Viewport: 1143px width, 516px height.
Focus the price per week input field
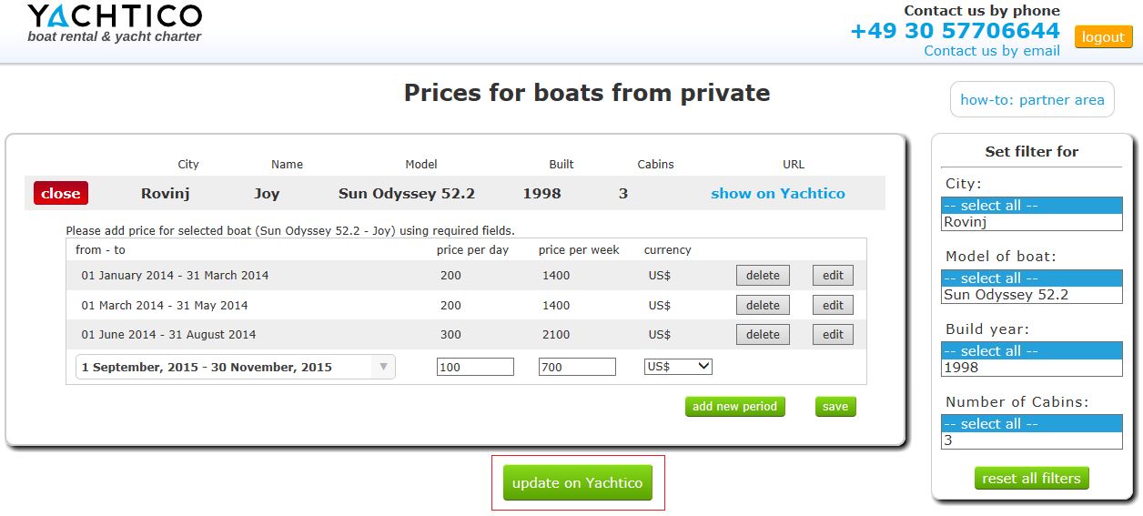[x=577, y=367]
